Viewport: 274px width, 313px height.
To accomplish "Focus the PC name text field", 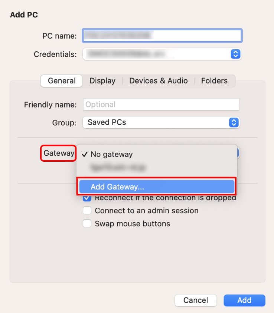I will (x=162, y=36).
